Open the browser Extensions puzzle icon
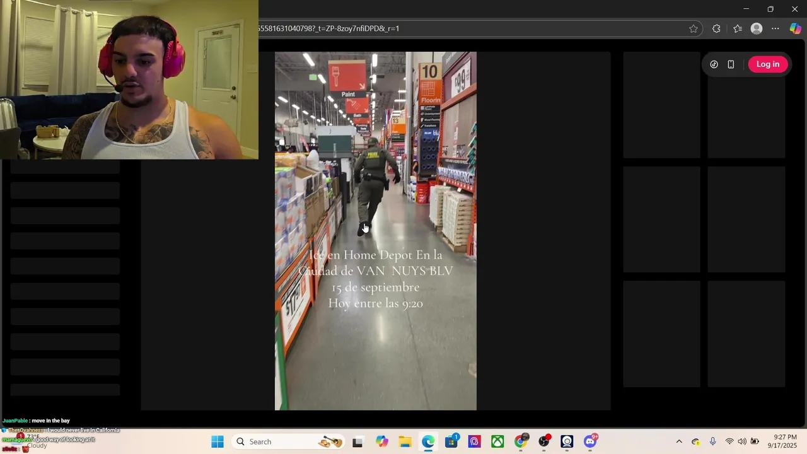807x454 pixels. tap(716, 28)
